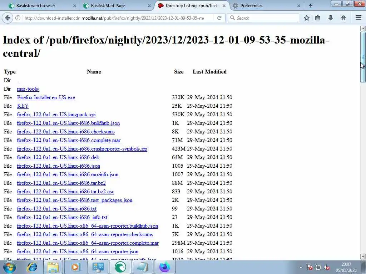This screenshot has width=366, height=274.
Task: Open linux-i686.mozinfo.json link
Action: click(68, 174)
